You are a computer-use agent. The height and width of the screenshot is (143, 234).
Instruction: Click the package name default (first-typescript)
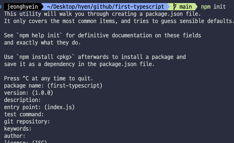pyautogui.click(x=75, y=86)
